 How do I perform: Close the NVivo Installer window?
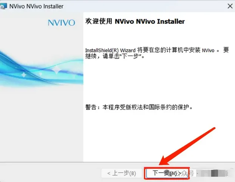click(x=230, y=6)
